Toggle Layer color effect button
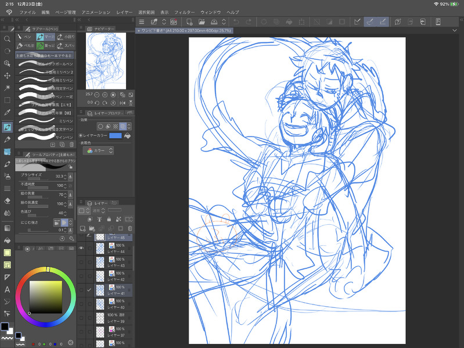This screenshot has height=348, width=464. pyautogui.click(x=123, y=126)
